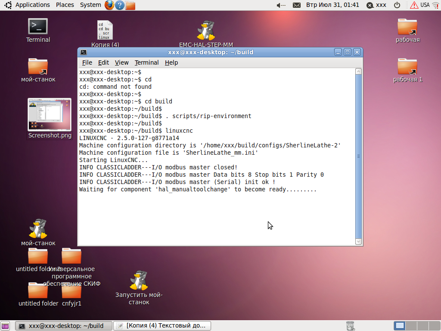
Task: Click the terminal vertical scrollbar thumb
Action: pos(358,156)
